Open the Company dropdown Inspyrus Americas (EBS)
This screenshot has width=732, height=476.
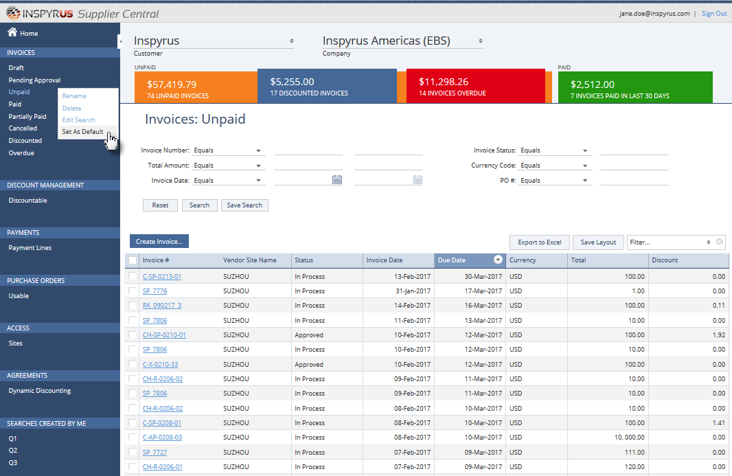(402, 41)
